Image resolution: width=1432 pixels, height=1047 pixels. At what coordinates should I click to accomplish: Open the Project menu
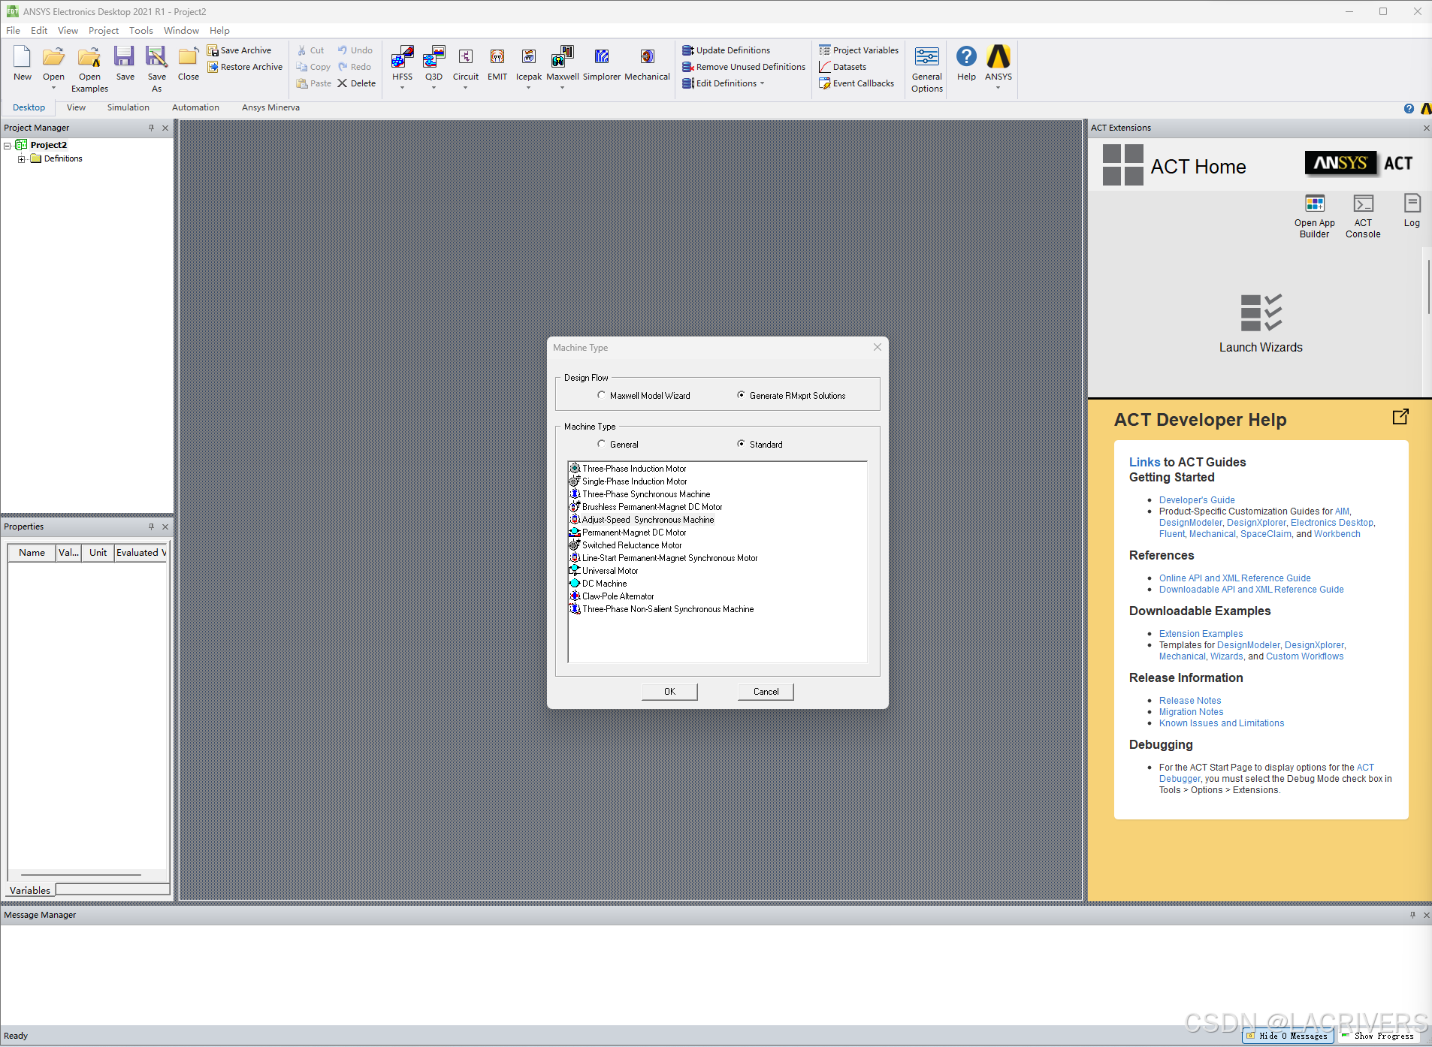tap(104, 31)
